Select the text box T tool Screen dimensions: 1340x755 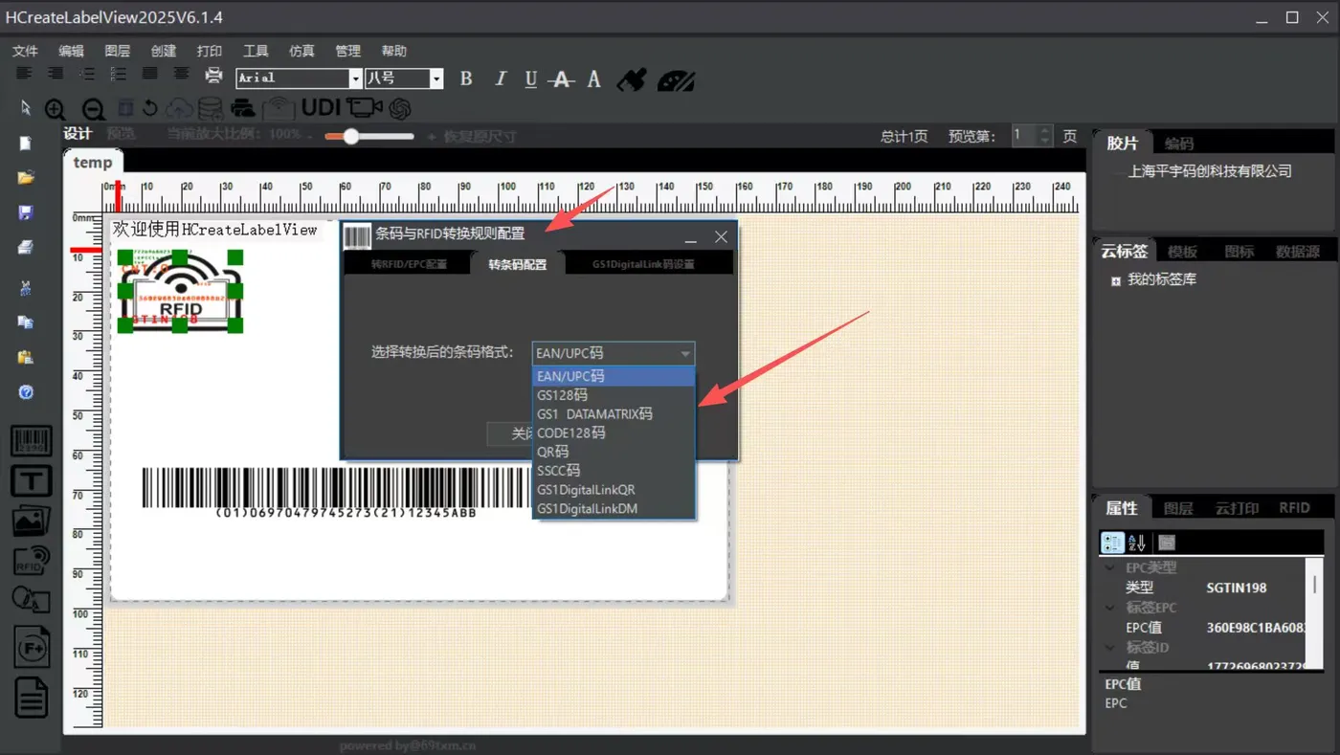click(31, 480)
